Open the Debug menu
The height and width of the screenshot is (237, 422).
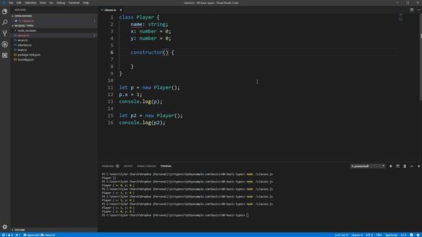pyautogui.click(x=61, y=3)
